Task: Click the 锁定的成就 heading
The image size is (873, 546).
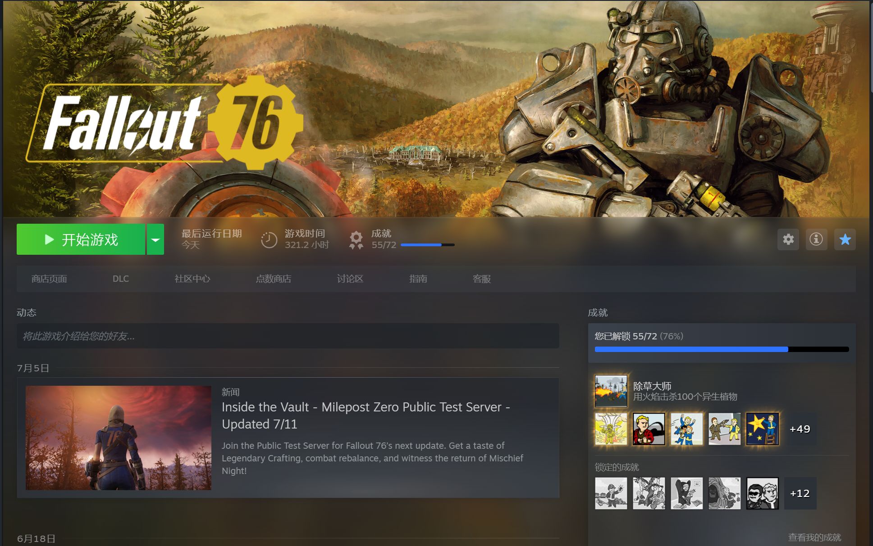Action: (617, 467)
